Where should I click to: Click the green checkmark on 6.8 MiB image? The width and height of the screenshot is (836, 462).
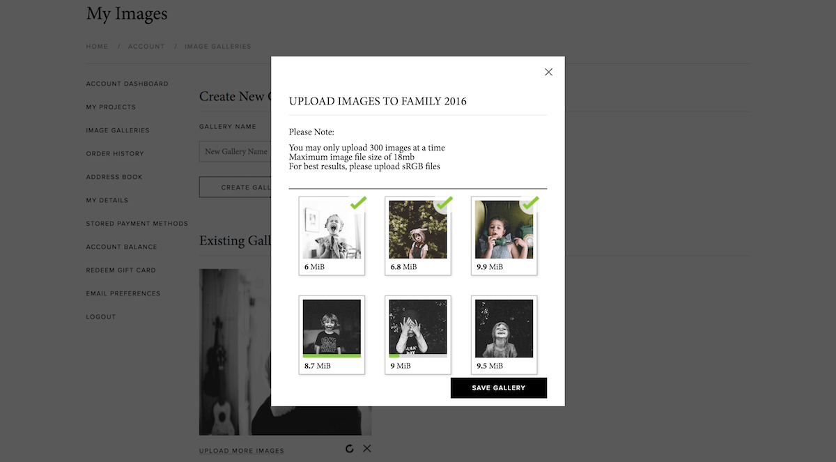[x=443, y=203]
